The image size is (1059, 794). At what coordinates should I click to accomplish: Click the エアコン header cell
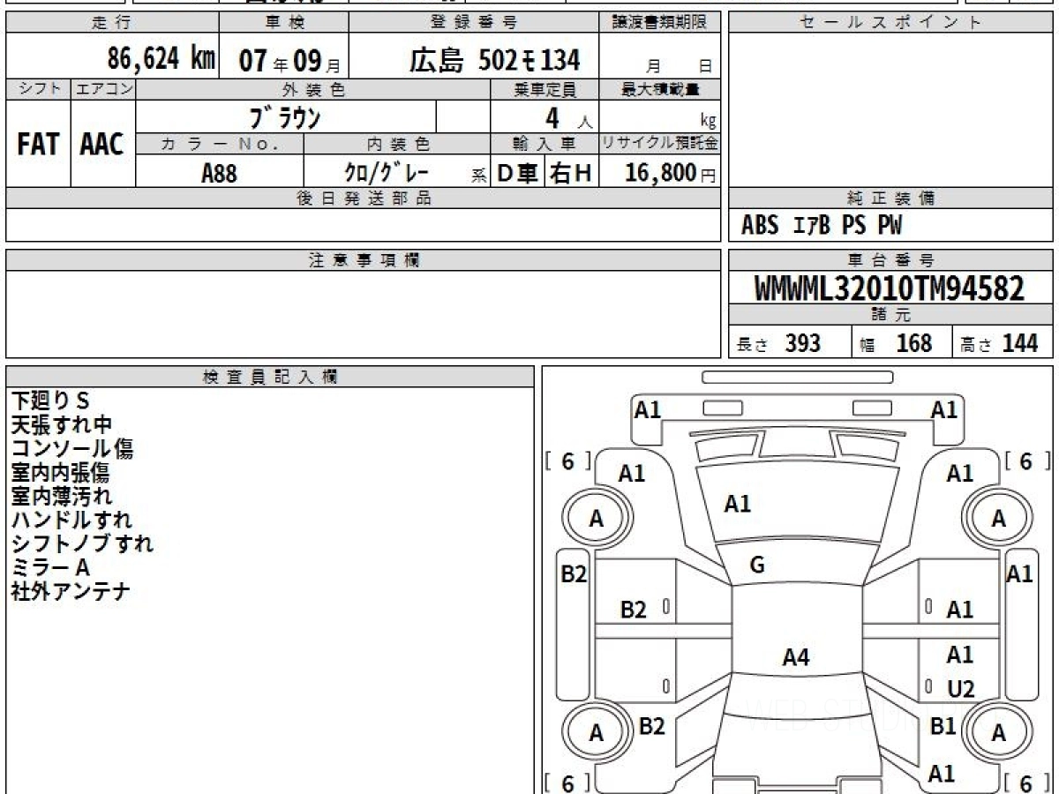103,89
